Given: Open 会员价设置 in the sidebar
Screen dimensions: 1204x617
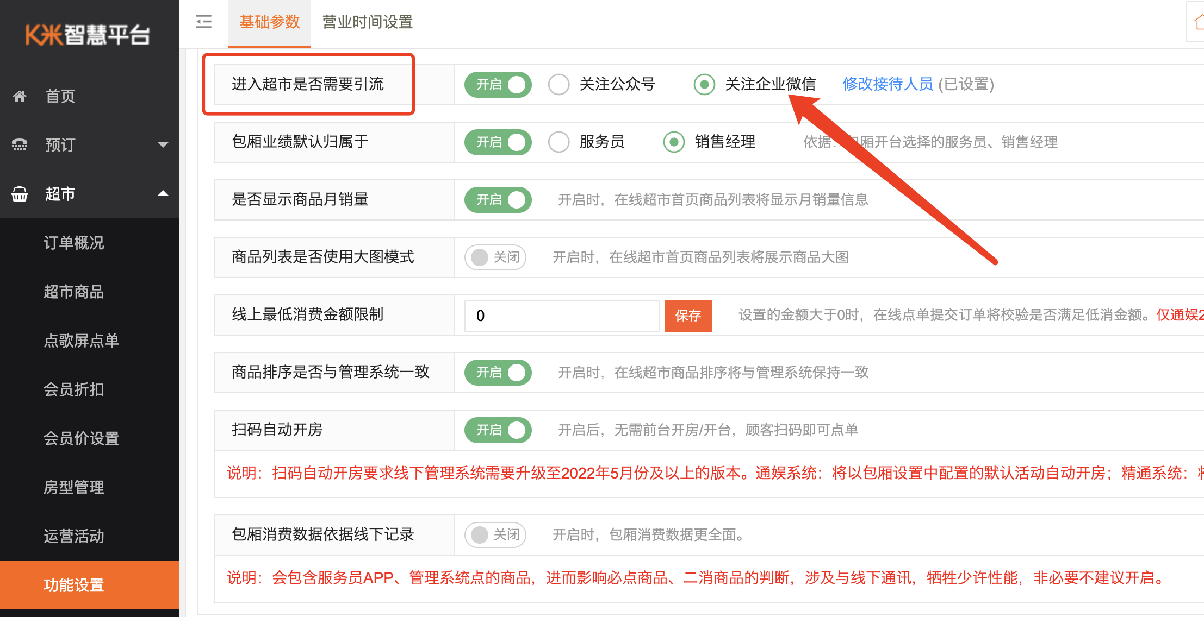Looking at the screenshot, I should point(82,438).
